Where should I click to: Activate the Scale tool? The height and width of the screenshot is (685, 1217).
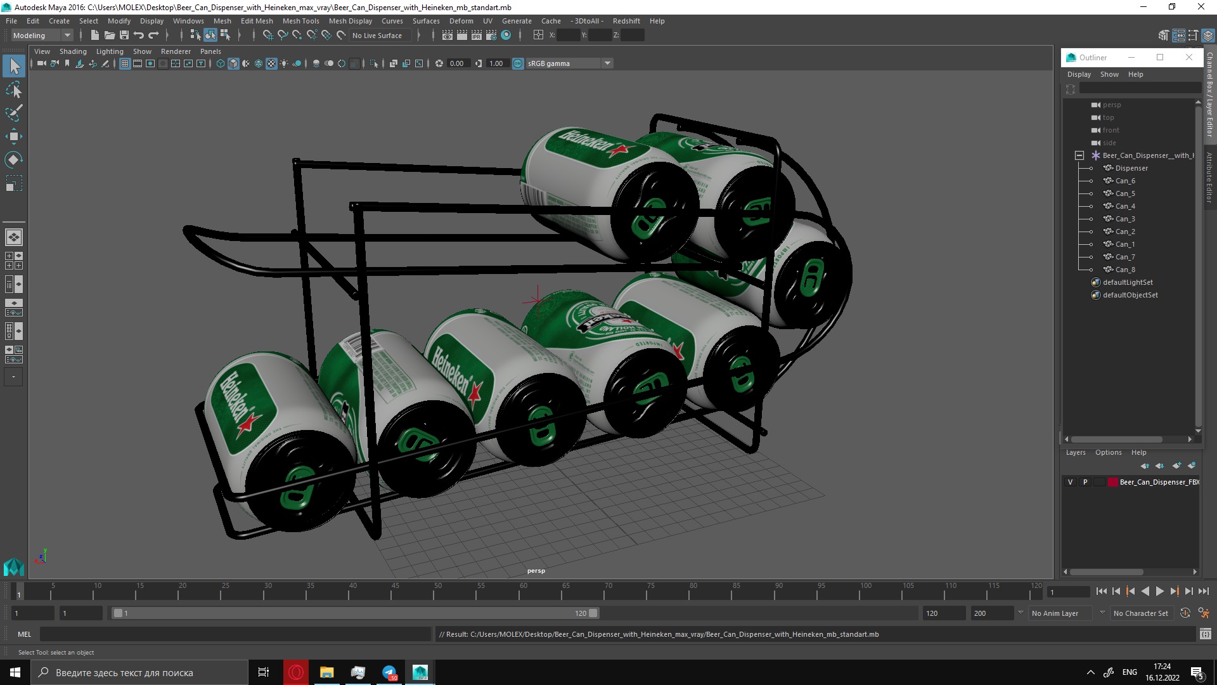coord(14,183)
